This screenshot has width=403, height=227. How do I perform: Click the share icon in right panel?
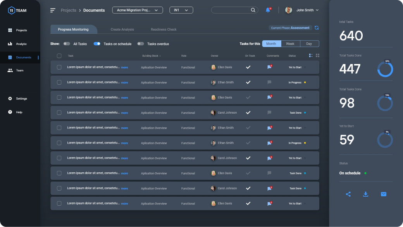tap(348, 194)
